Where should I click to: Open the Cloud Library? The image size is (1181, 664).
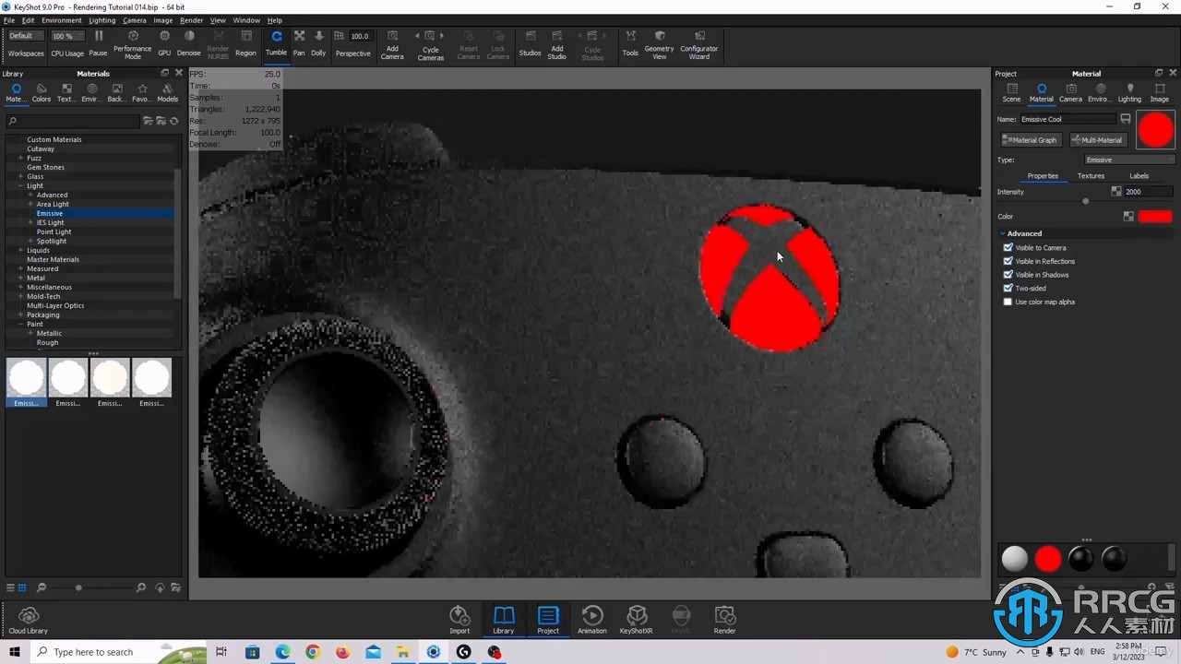tap(29, 620)
